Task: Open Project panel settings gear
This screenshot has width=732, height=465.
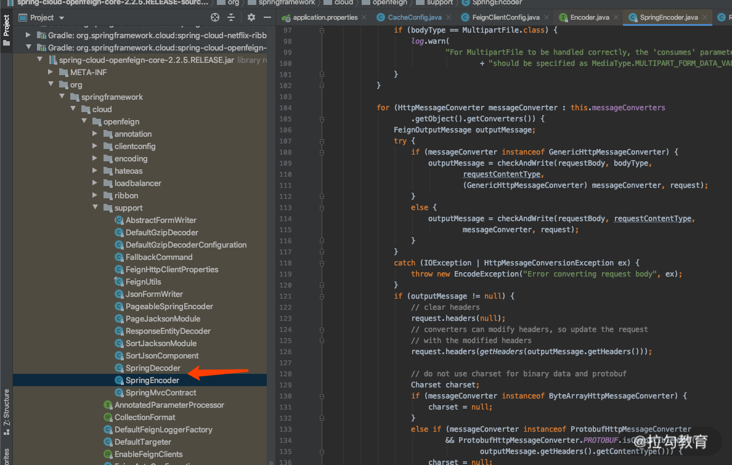Action: click(x=251, y=18)
